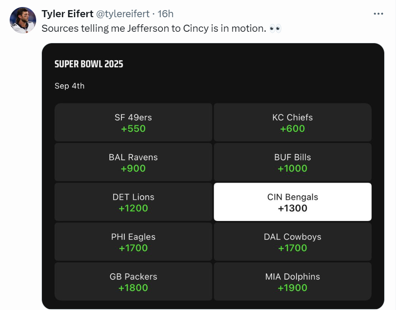Open the 16h timestamp link

165,14
